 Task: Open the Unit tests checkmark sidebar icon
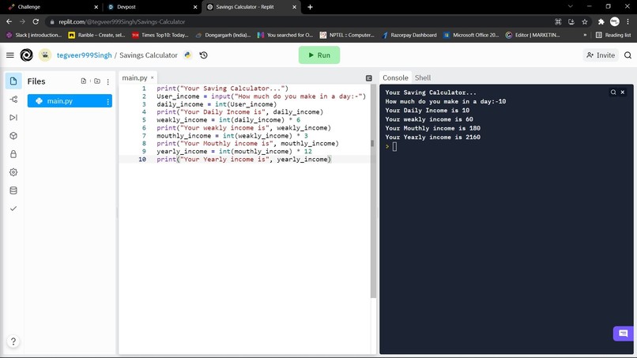pyautogui.click(x=13, y=209)
